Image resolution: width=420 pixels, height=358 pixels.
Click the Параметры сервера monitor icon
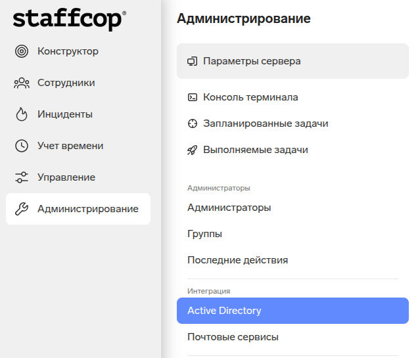[x=193, y=61]
